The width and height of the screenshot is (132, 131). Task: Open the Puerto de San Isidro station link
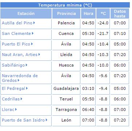[23, 120]
